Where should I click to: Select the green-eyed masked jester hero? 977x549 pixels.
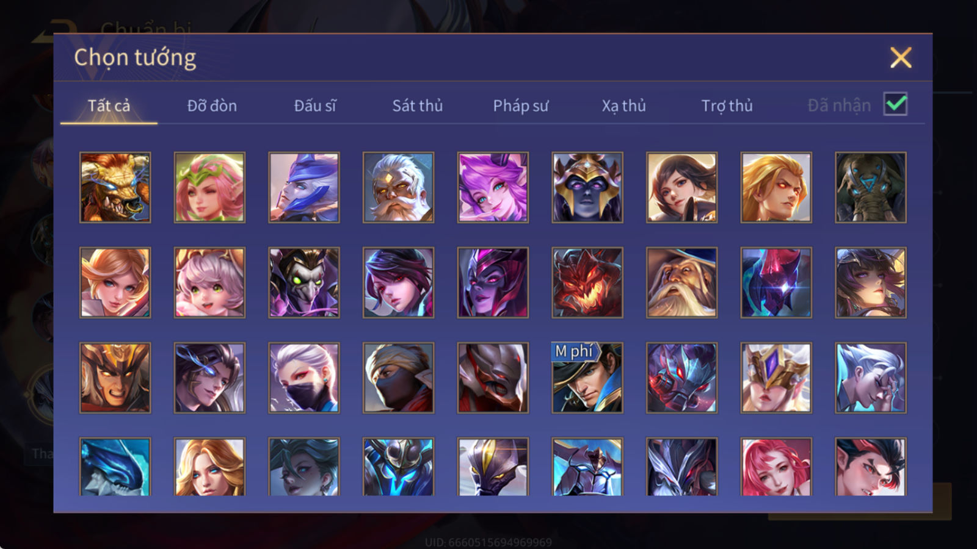[304, 282]
